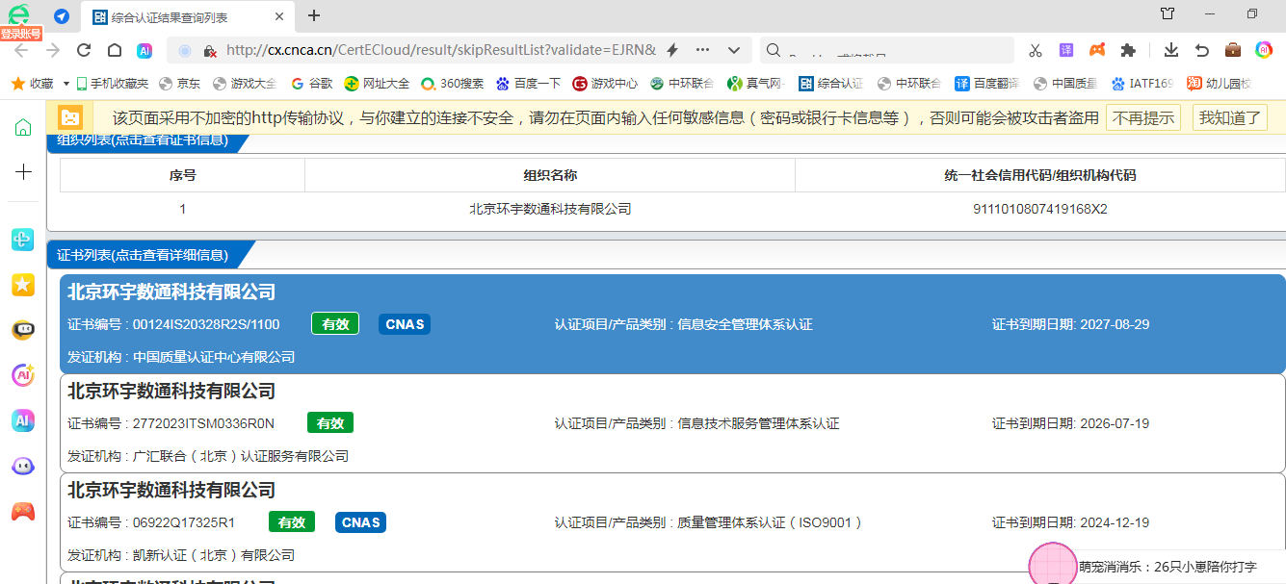Image resolution: width=1286 pixels, height=584 pixels.
Task: Go to browser home page
Action: pyautogui.click(x=115, y=50)
